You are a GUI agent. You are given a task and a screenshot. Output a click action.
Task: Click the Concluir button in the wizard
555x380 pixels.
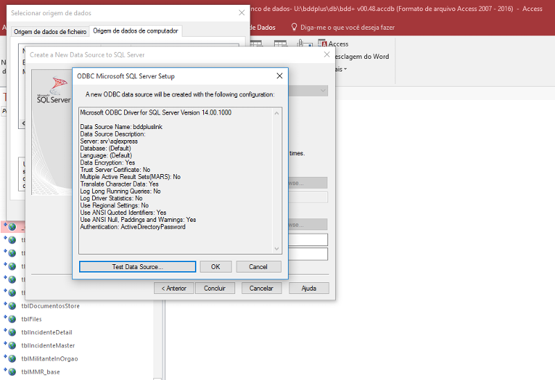point(215,288)
